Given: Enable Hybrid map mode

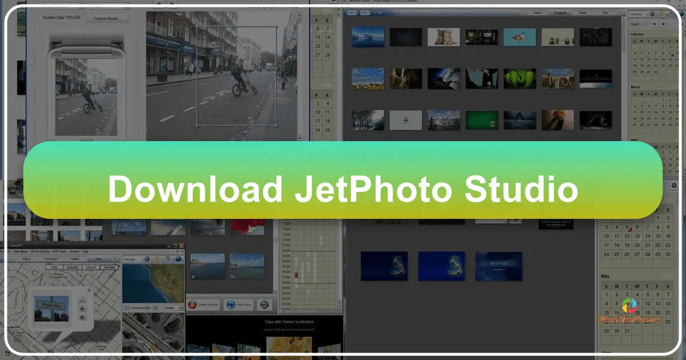Looking at the screenshot, I should pyautogui.click(x=90, y=267).
